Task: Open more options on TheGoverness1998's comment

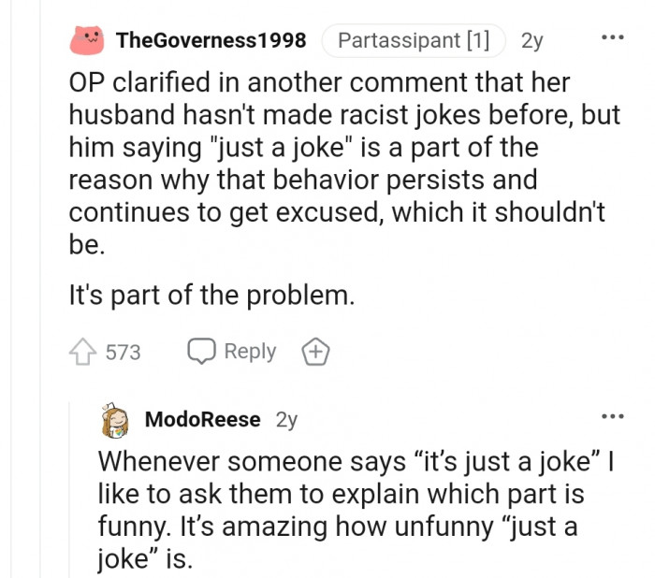Action: click(613, 38)
